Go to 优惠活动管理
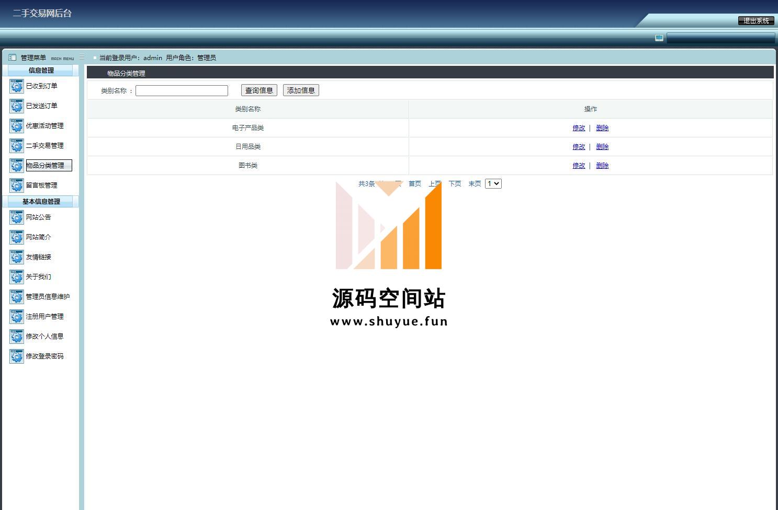Viewport: 778px width, 510px height. pyautogui.click(x=45, y=125)
